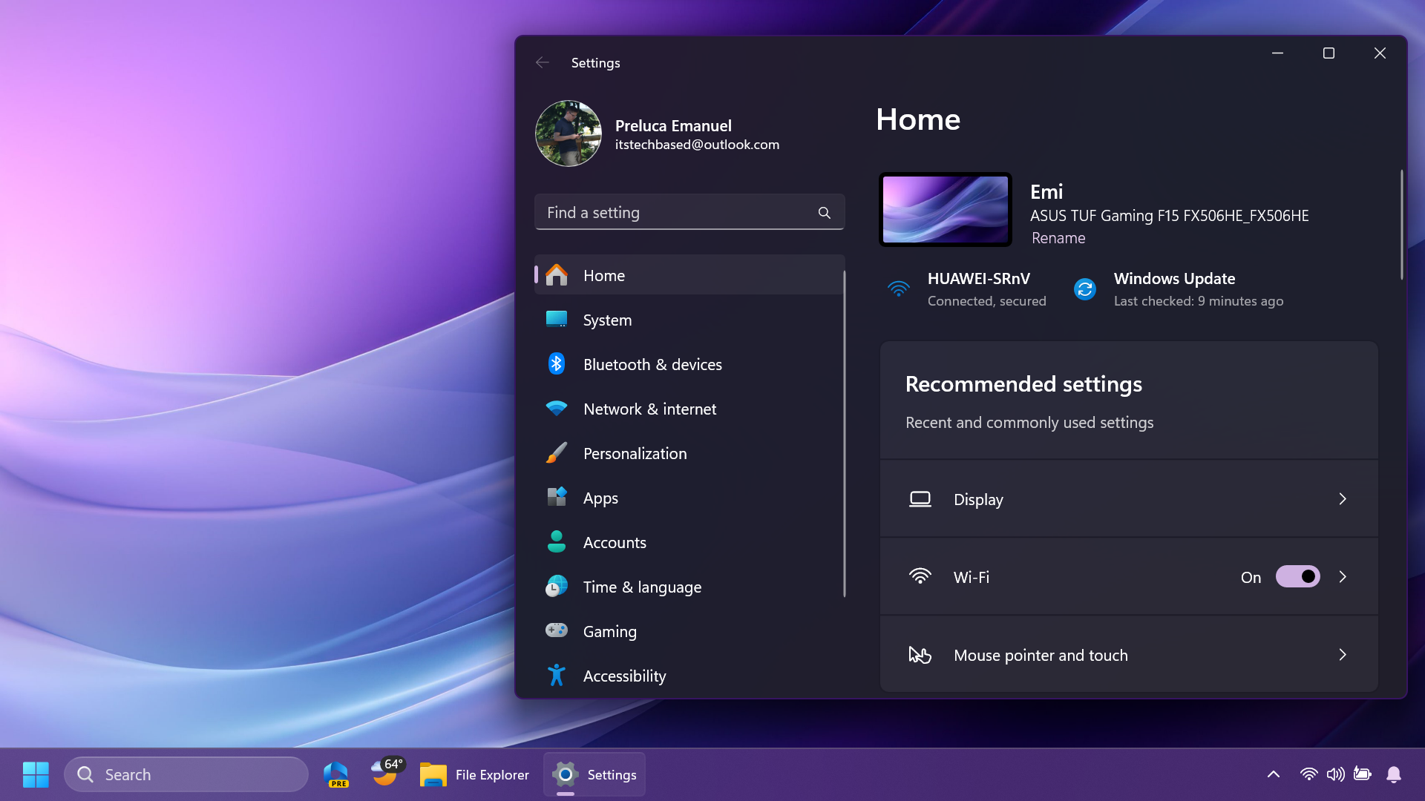The width and height of the screenshot is (1425, 801).
Task: Click the Apps icon in sidebar
Action: click(557, 497)
